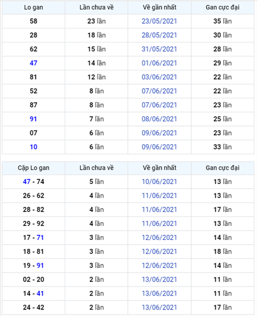Click blue 41 in pair 14 - 41
The image size is (257, 316).
tap(40, 293)
